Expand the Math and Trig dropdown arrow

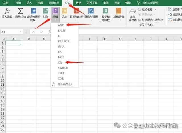pos(111,20)
